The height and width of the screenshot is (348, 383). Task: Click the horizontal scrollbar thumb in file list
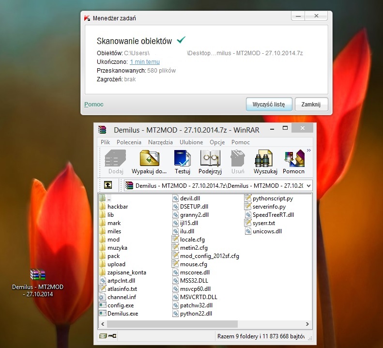(172, 324)
